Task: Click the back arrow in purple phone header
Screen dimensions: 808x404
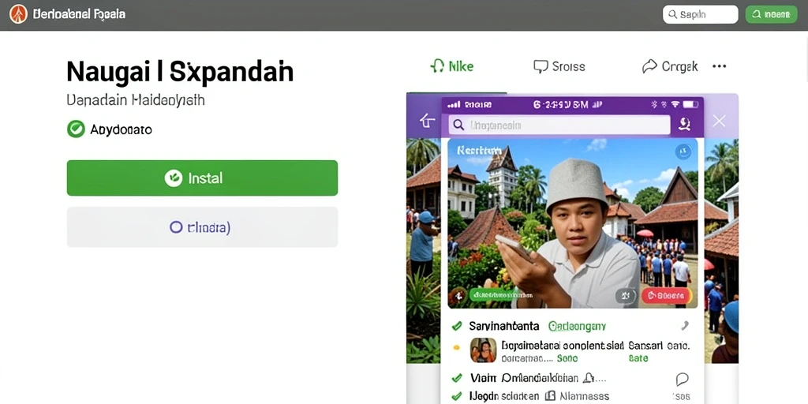Action: click(x=427, y=122)
